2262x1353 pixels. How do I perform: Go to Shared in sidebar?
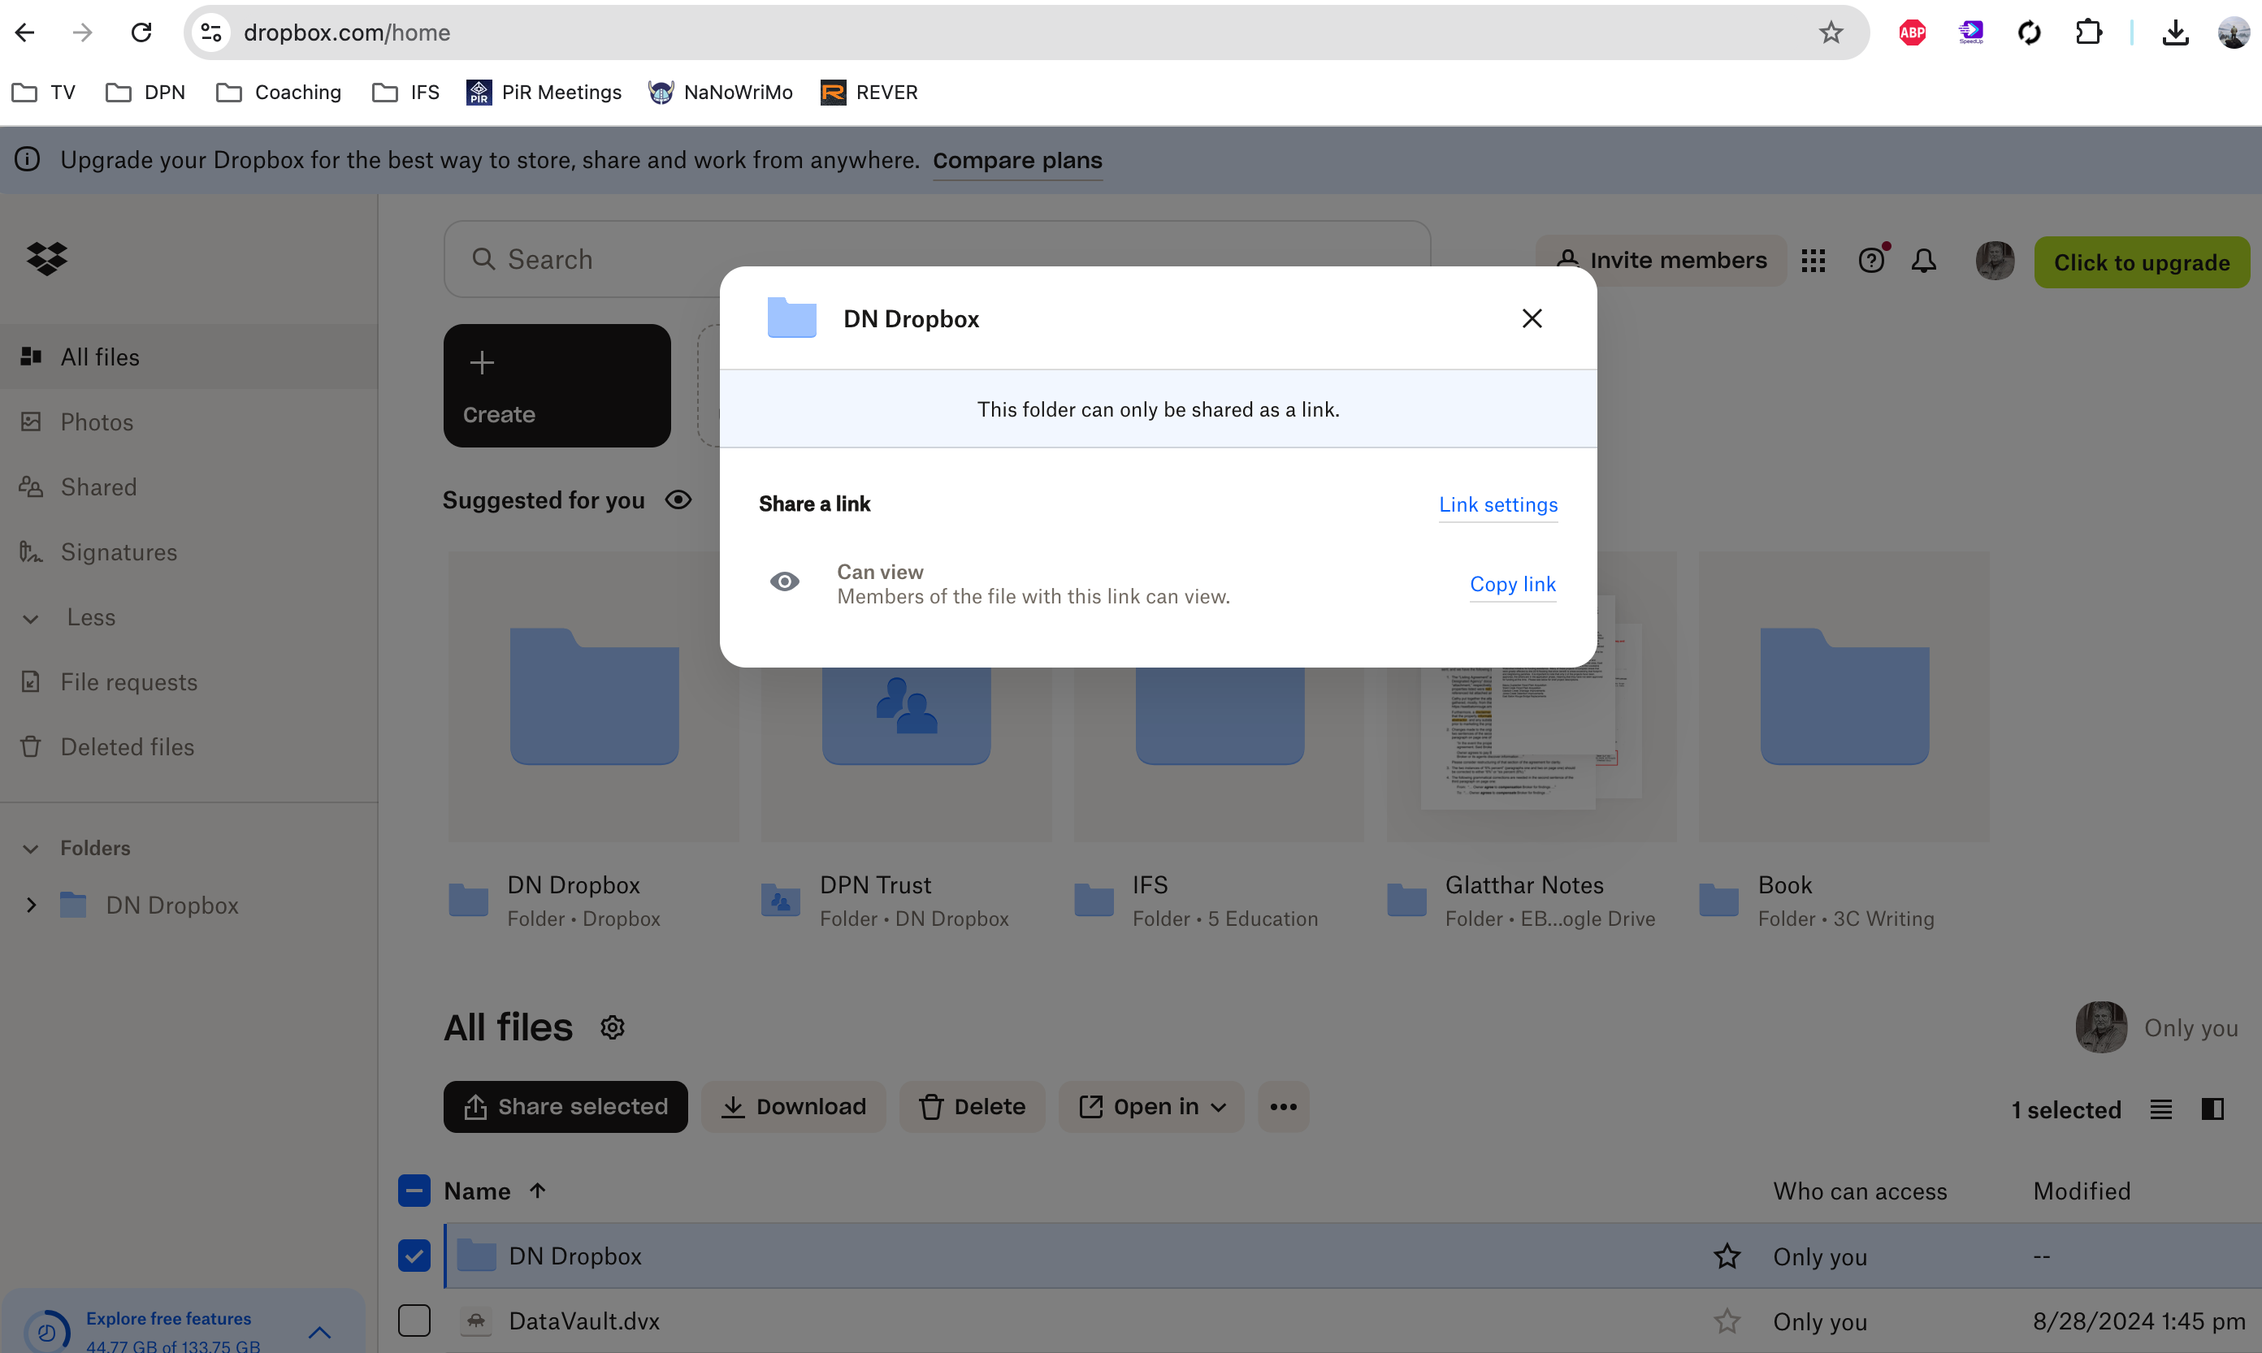98,486
